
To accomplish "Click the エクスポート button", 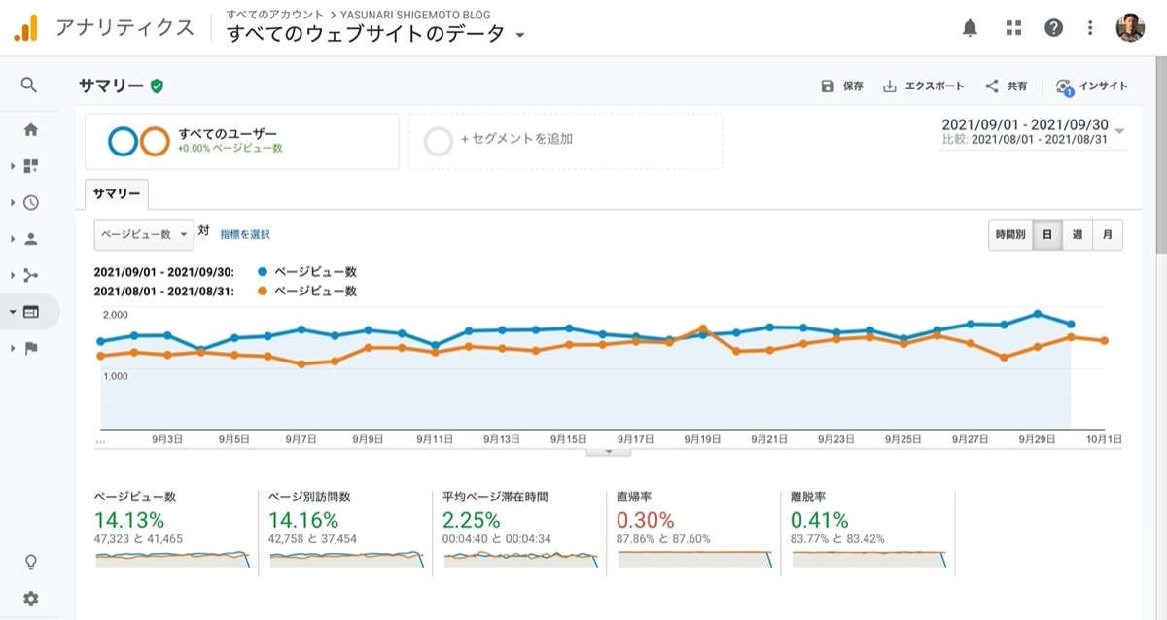I will pos(923,86).
